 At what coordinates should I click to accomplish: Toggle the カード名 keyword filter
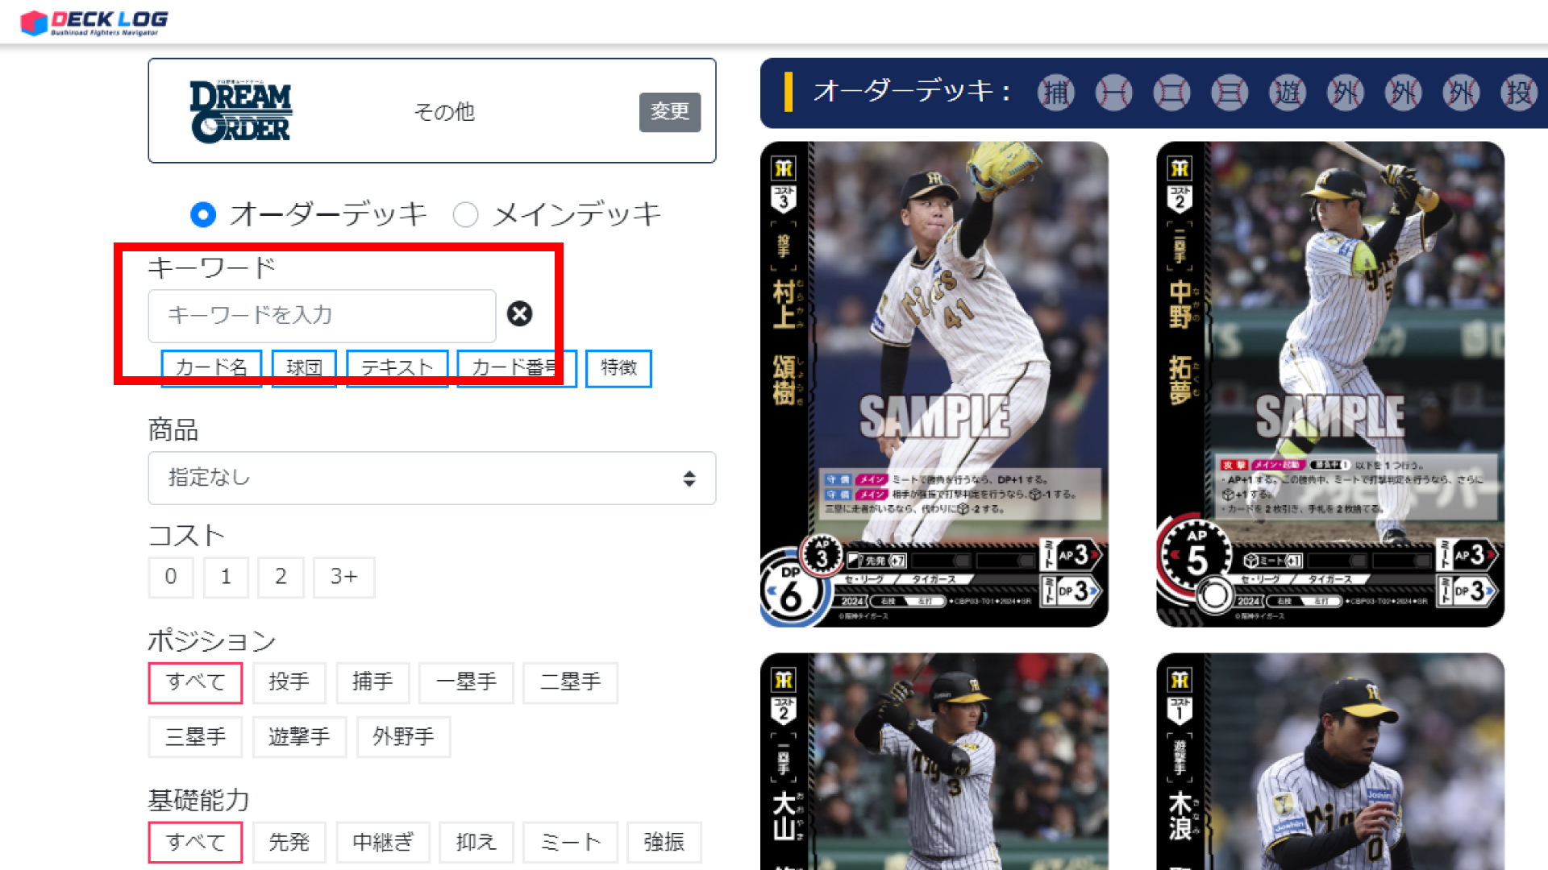pyautogui.click(x=211, y=368)
